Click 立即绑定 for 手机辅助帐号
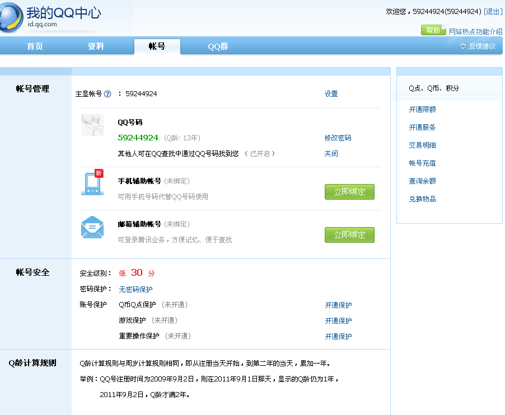This screenshot has width=505, height=415. point(349,192)
